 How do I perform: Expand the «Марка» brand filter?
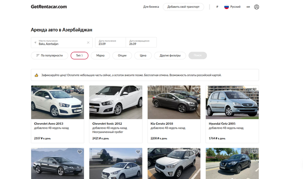click(x=100, y=55)
